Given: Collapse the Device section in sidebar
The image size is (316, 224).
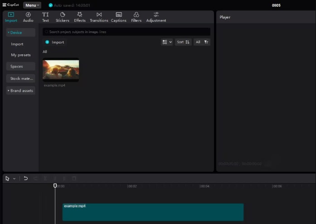Looking at the screenshot, I should point(20,33).
